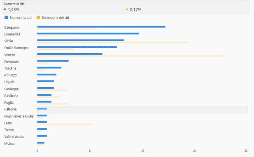Click the Piemonte region label
The width and height of the screenshot is (254, 157).
11,62
